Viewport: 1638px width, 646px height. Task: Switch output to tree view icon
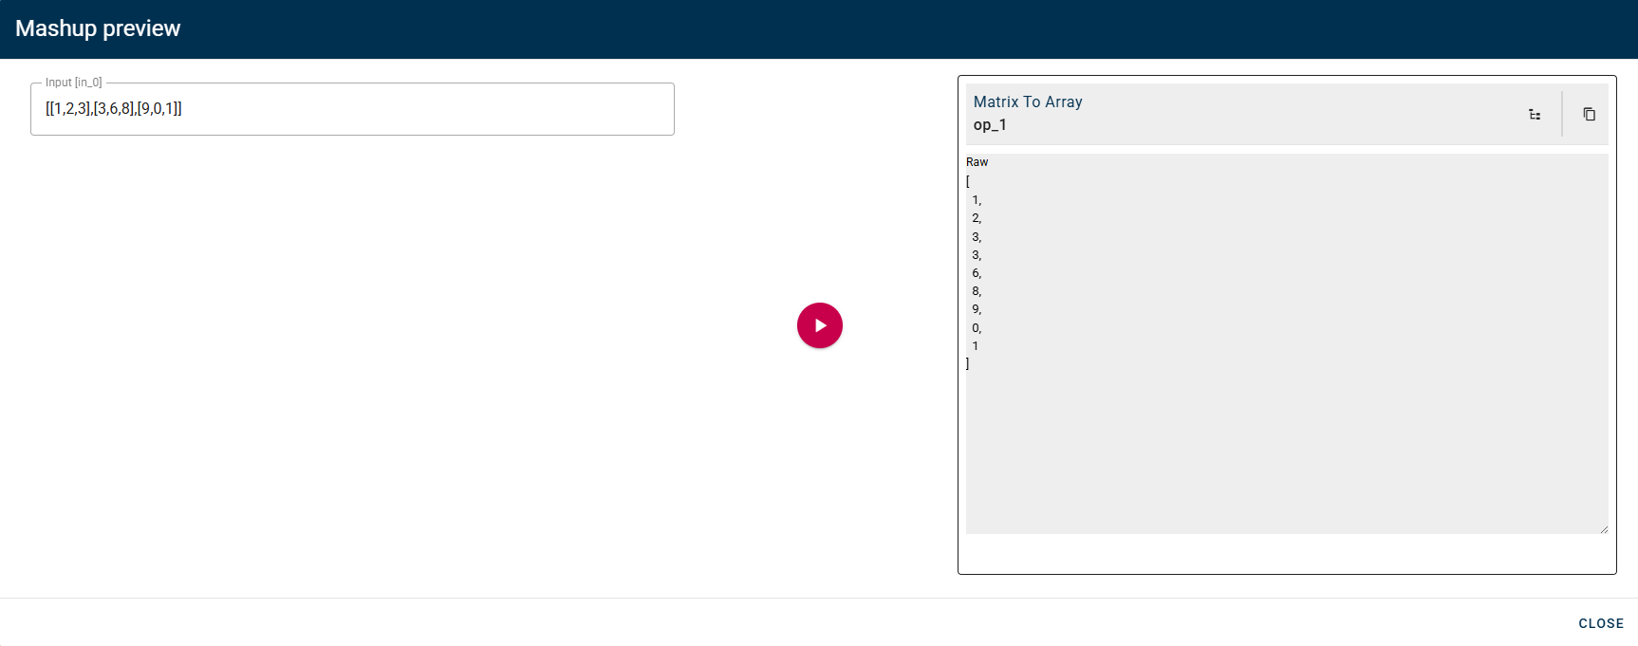[1535, 115]
